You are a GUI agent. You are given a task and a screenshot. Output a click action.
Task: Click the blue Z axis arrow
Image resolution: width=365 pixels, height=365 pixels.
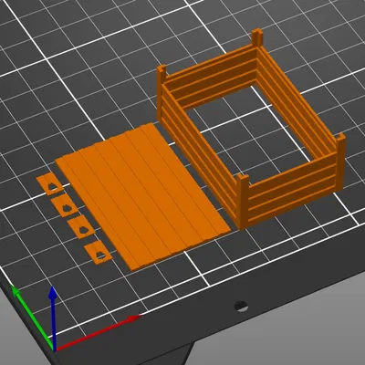[53, 318]
